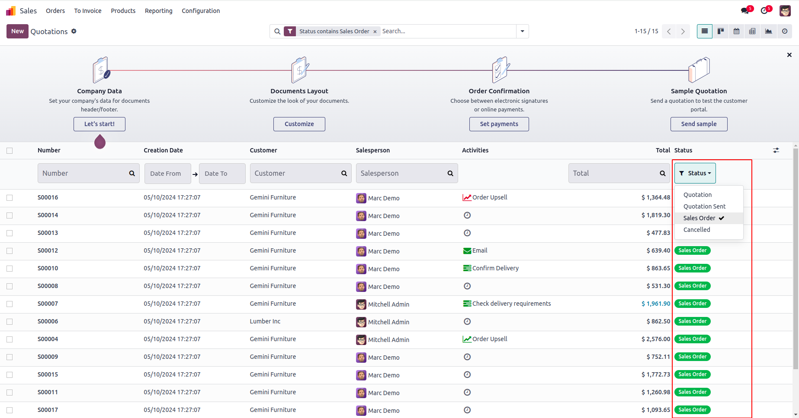The width and height of the screenshot is (799, 418).
Task: Toggle the select-all rows checkbox
Action: pos(10,151)
